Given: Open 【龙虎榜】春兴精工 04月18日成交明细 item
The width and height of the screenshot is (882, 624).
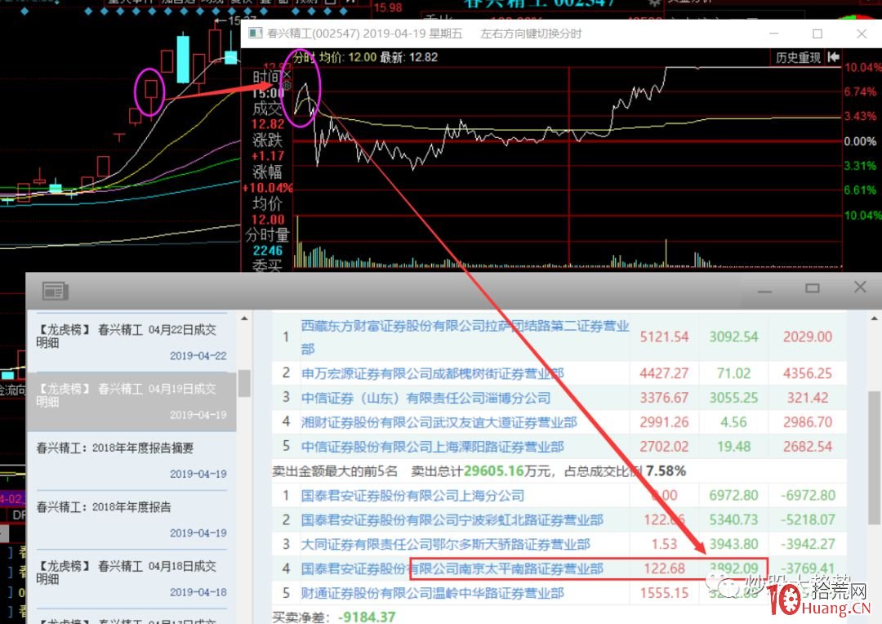Looking at the screenshot, I should (131, 578).
